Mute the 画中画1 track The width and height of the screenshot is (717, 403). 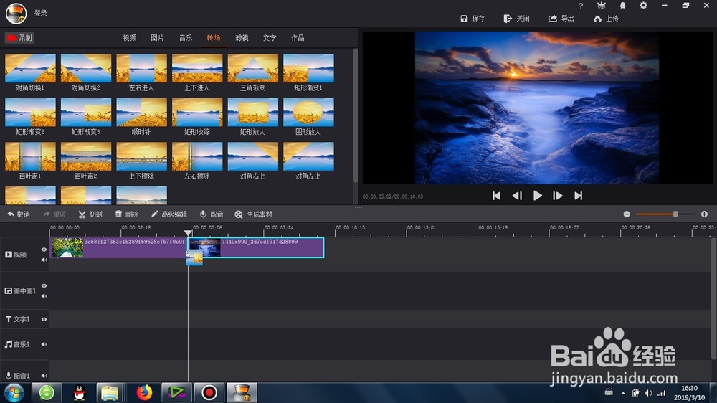click(x=44, y=296)
